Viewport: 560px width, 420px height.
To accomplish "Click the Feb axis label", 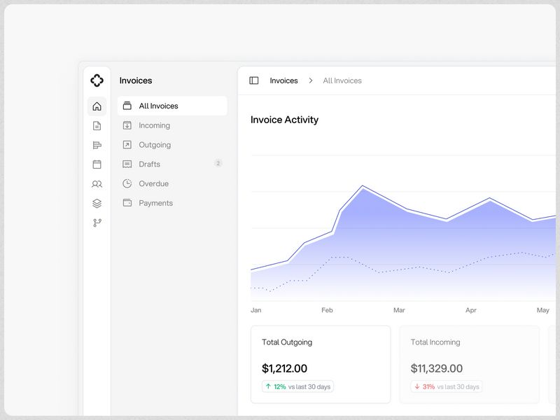I will pos(327,310).
